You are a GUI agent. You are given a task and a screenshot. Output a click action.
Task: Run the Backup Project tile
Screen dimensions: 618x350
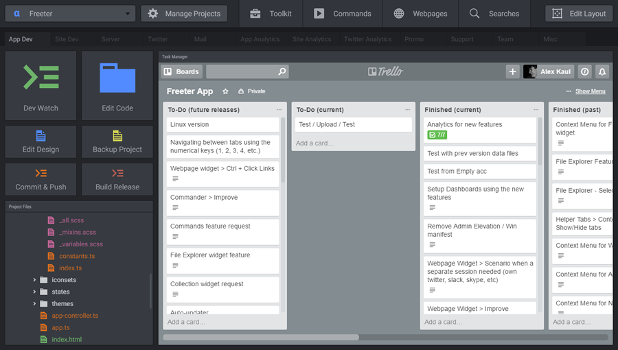coord(117,142)
